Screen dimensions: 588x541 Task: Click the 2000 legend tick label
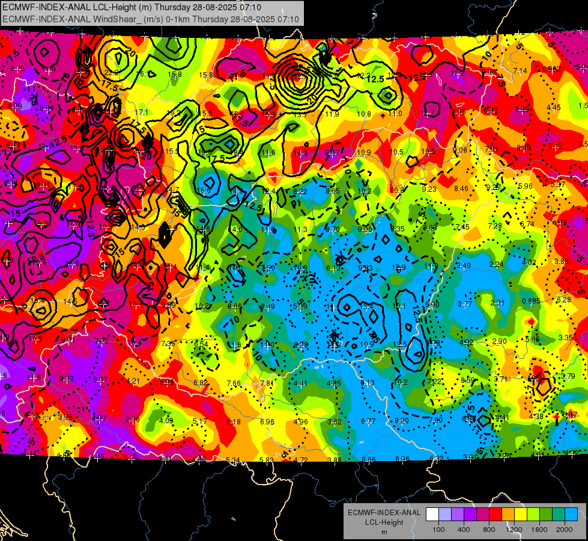coord(565,530)
